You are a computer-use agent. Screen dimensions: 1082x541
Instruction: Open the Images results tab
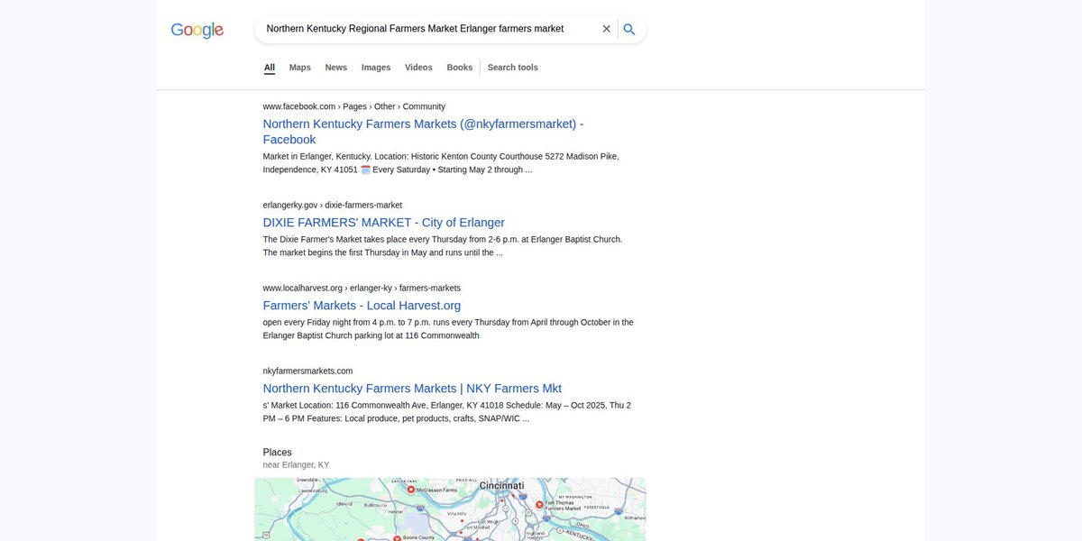tap(376, 68)
